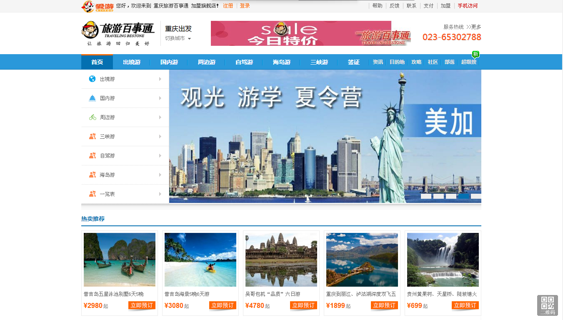
Task: Click the red 手机访问 link
Action: click(468, 6)
